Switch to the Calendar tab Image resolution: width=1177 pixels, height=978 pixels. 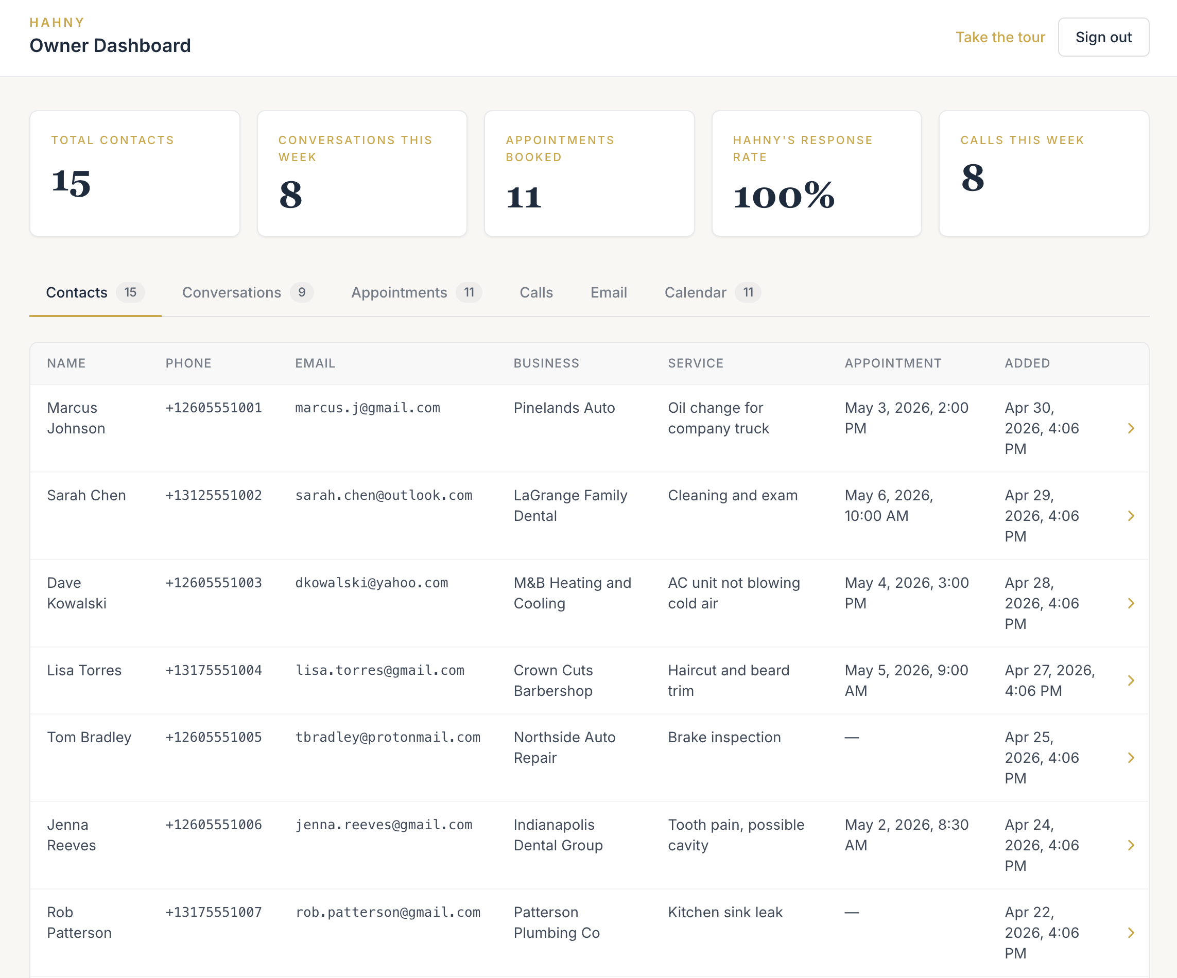(713, 292)
